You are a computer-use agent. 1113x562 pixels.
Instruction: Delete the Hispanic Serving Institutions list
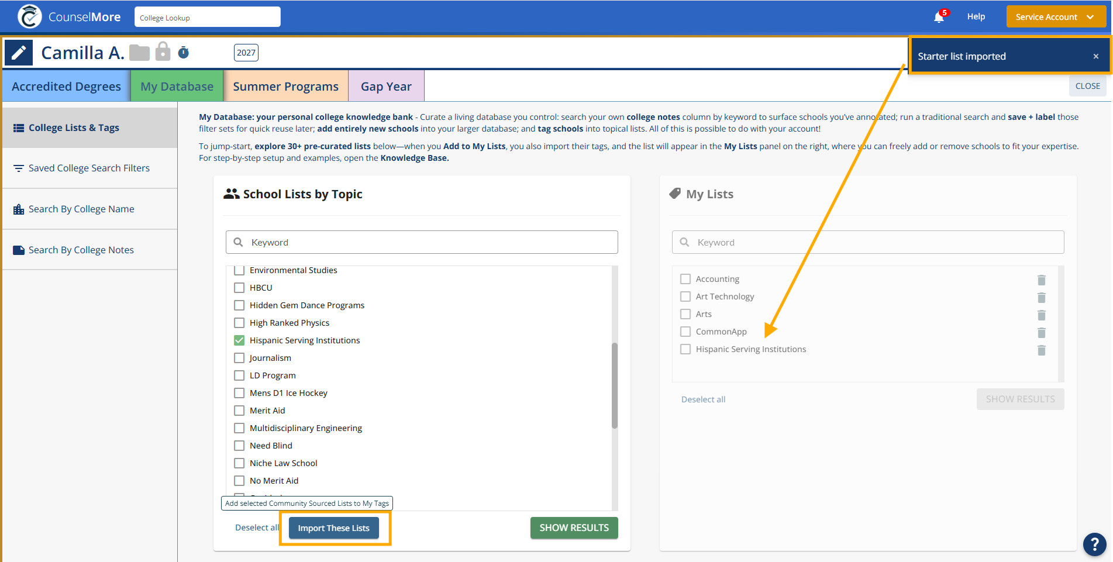coord(1042,350)
